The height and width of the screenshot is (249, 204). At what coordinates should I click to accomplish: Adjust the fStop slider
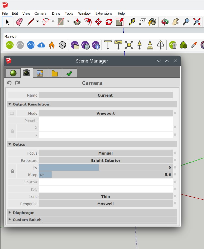106,175
